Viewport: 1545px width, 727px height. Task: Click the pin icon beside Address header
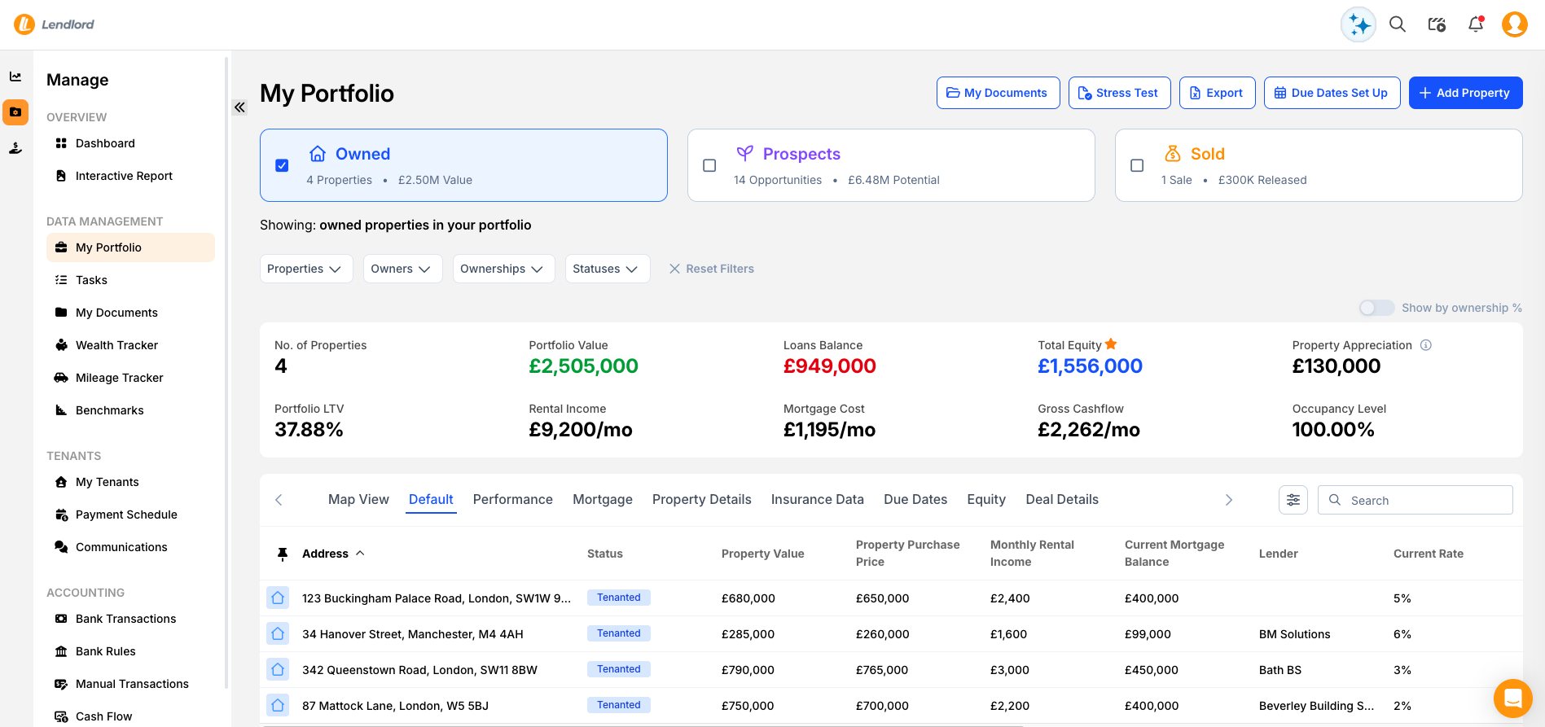point(283,554)
